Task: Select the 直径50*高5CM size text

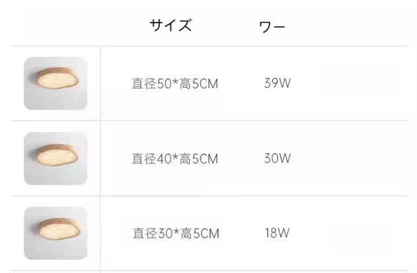Action: click(175, 83)
